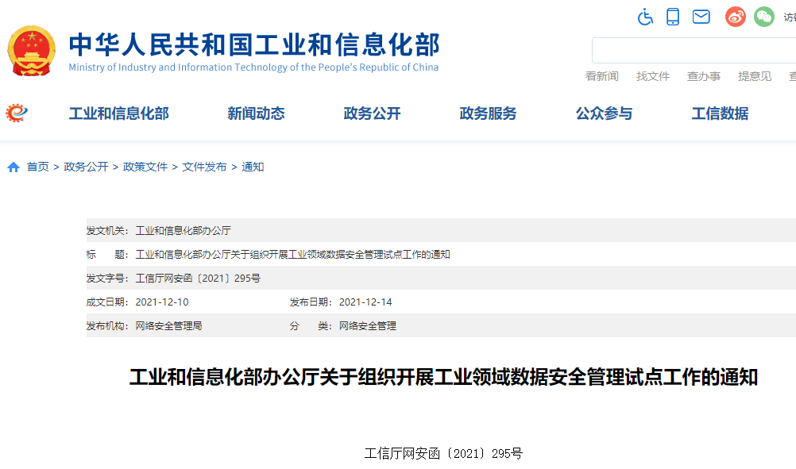The width and height of the screenshot is (796, 469).
Task: Open the mobile version icon
Action: (673, 16)
